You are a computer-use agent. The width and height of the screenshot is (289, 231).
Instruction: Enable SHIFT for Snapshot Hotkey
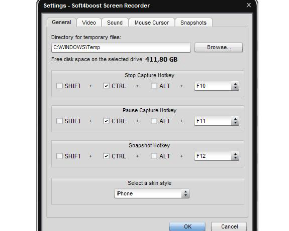tap(59, 156)
